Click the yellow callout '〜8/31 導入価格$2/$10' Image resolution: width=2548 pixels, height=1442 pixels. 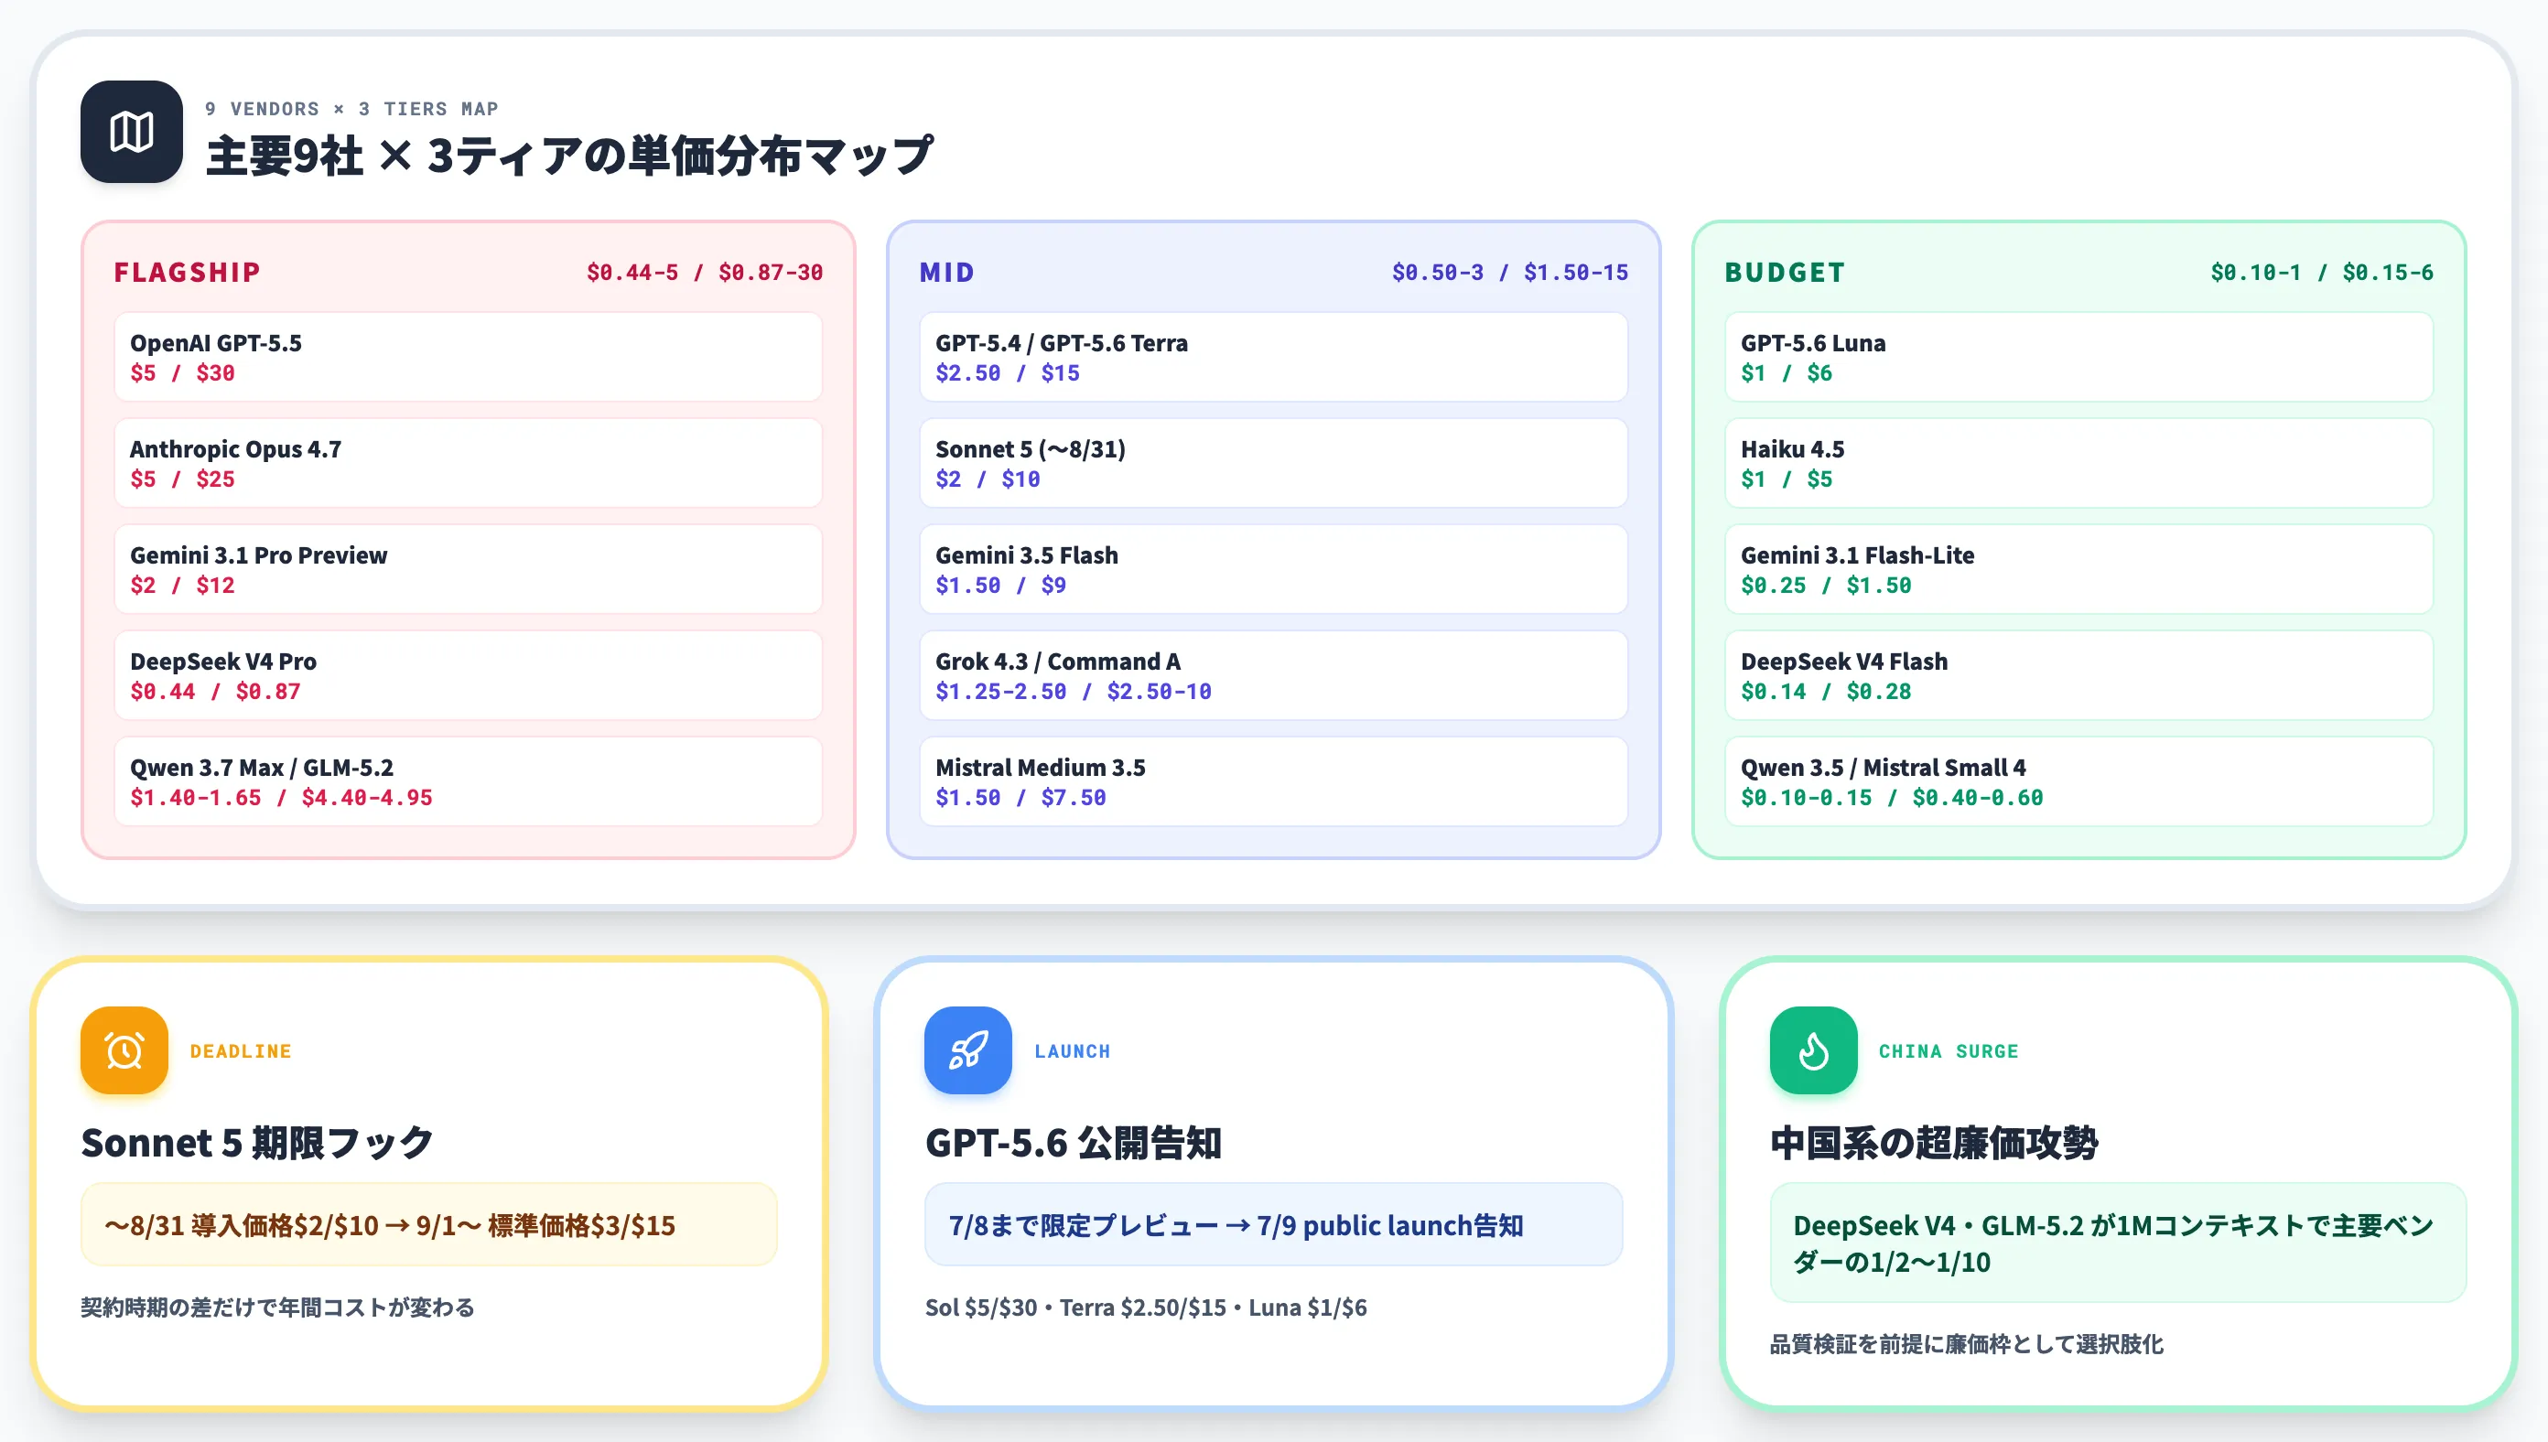(x=429, y=1225)
